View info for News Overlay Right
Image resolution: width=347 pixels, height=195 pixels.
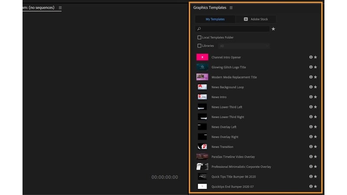[311, 137]
